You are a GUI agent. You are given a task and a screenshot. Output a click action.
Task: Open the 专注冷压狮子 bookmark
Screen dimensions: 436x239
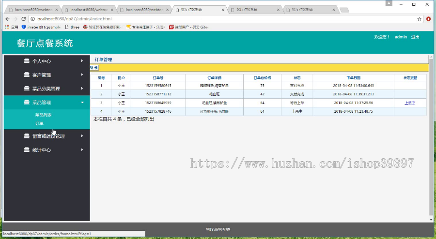click(x=145, y=27)
